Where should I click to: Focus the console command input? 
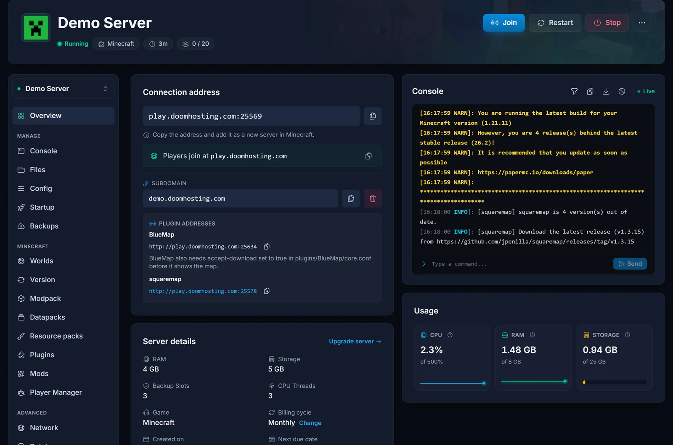519,264
